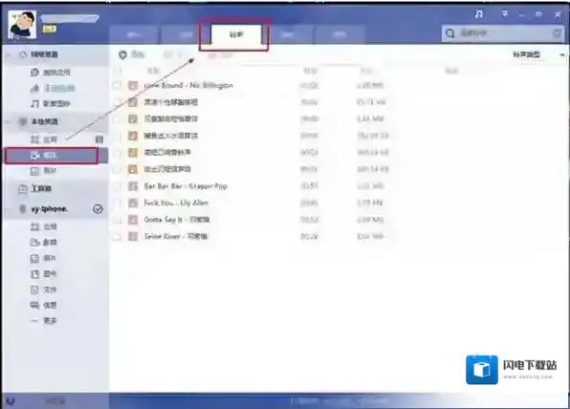
Task: Open the title bar dropdown menu icon
Action: click(505, 13)
